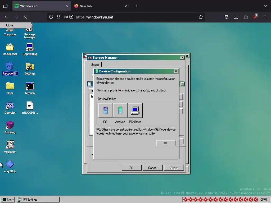Viewport: 271px width, 203px height.
Task: Click the first red error tray icon
Action: pyautogui.click(x=186, y=200)
